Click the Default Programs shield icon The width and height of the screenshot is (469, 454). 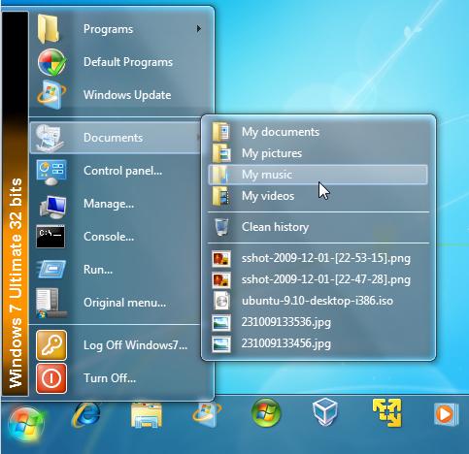[x=51, y=62]
